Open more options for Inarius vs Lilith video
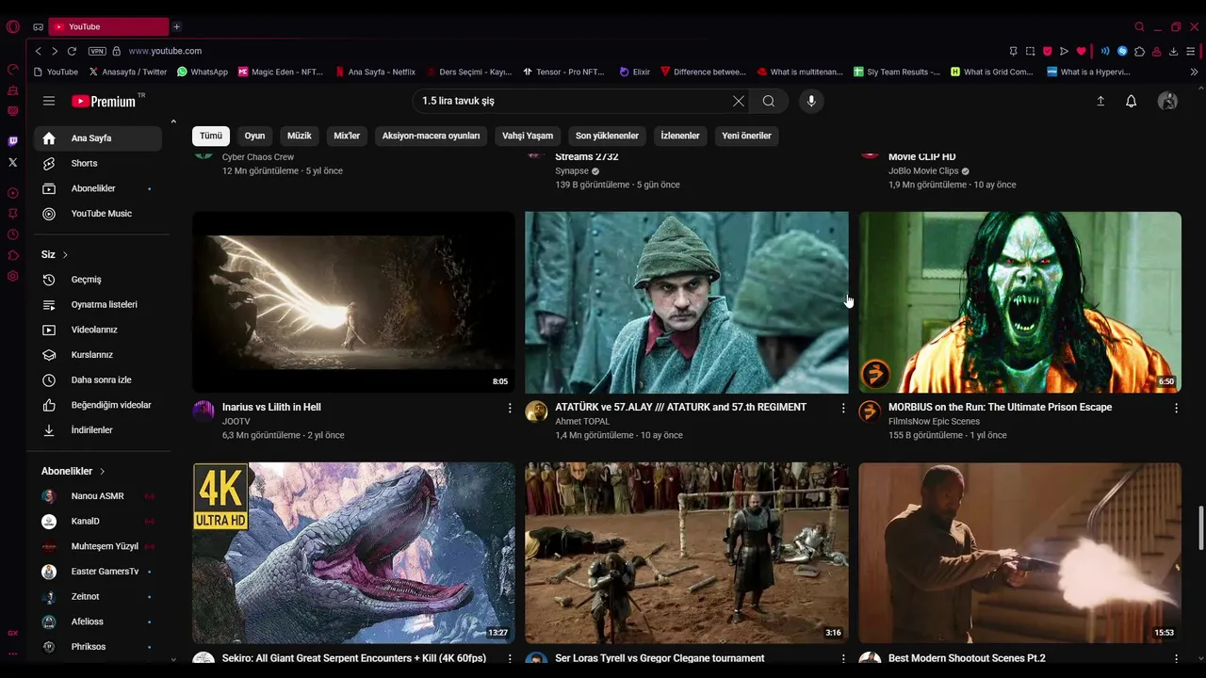The width and height of the screenshot is (1206, 678). [x=510, y=408]
